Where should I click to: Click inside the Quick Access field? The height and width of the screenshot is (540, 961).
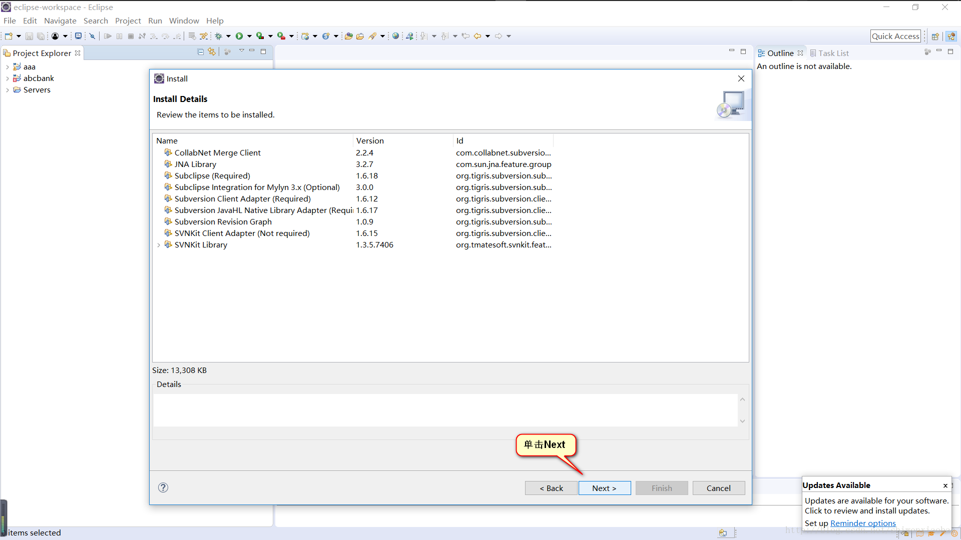(x=895, y=36)
